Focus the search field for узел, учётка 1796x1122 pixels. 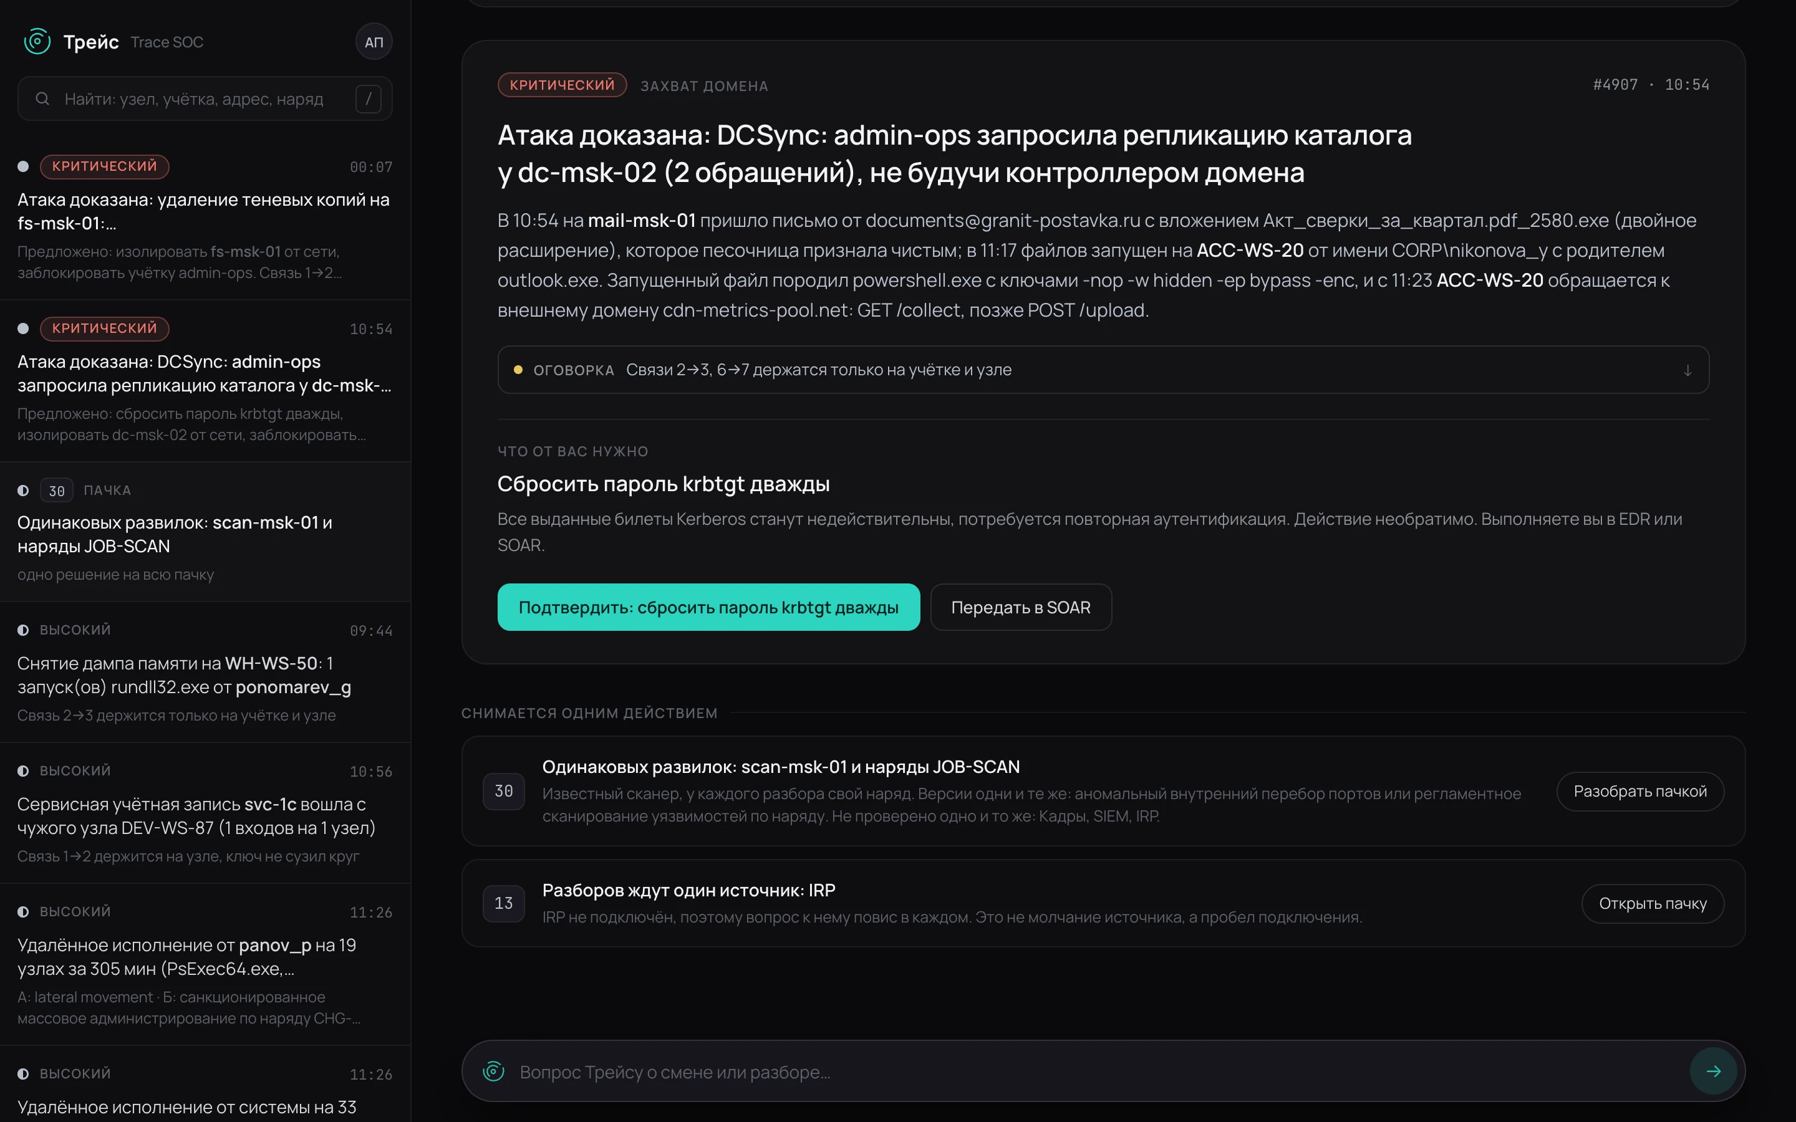pos(205,98)
